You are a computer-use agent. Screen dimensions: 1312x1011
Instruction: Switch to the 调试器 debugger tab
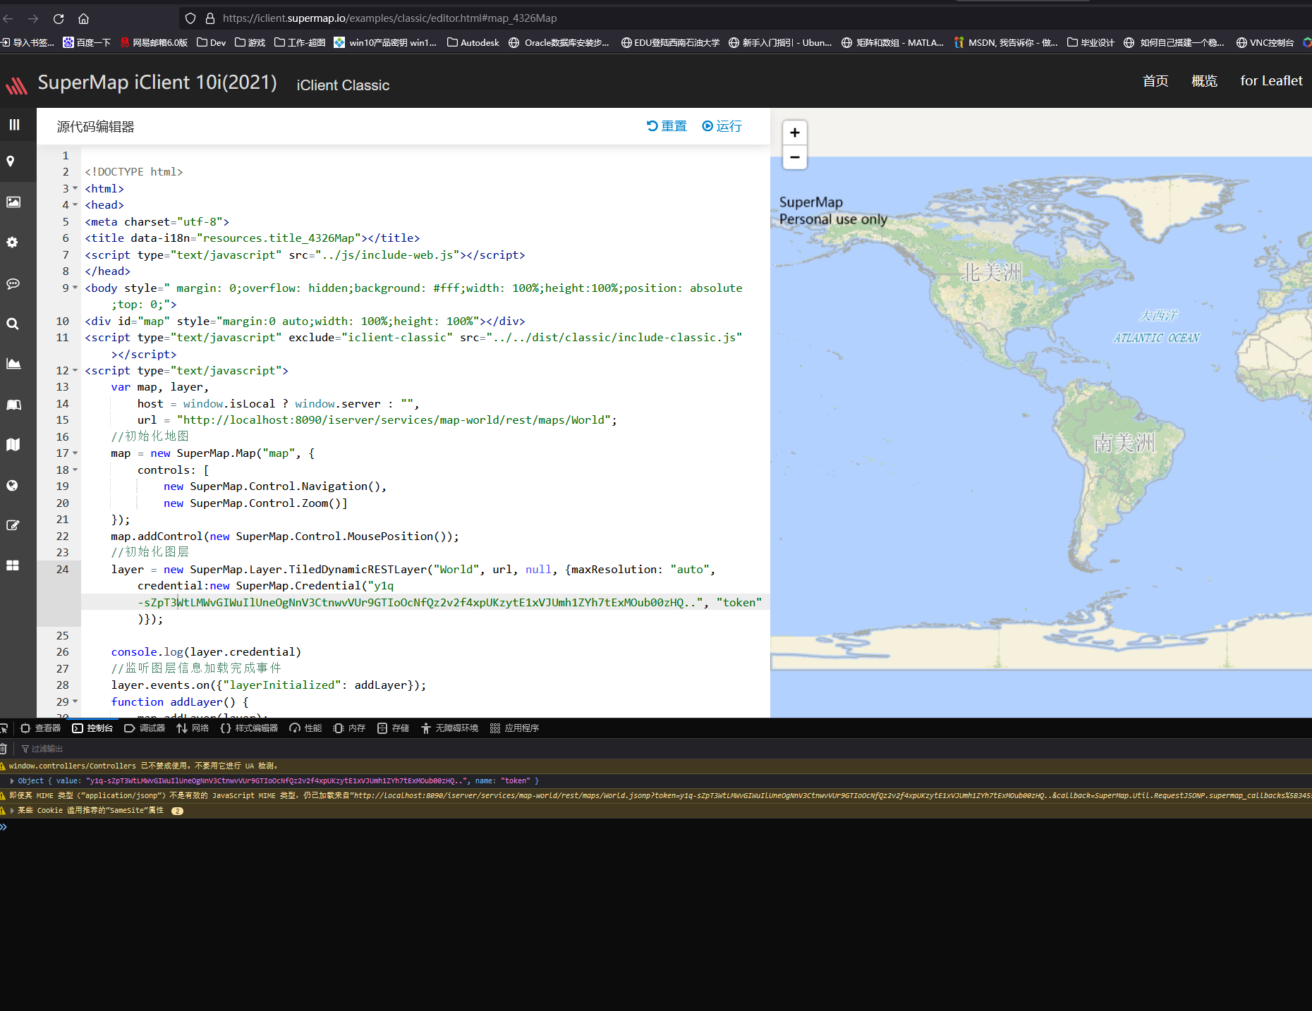click(145, 728)
